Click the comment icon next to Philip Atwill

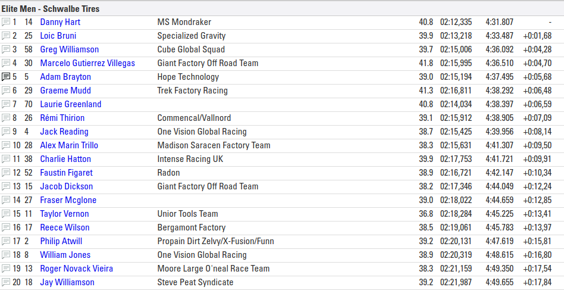pos(6,241)
